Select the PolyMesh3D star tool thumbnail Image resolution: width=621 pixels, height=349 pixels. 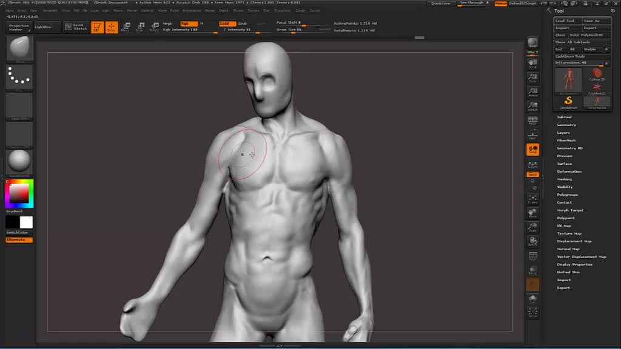pos(597,88)
